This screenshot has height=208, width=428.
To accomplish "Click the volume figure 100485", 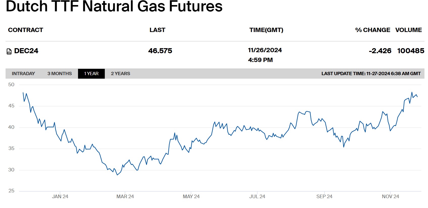I will [411, 51].
